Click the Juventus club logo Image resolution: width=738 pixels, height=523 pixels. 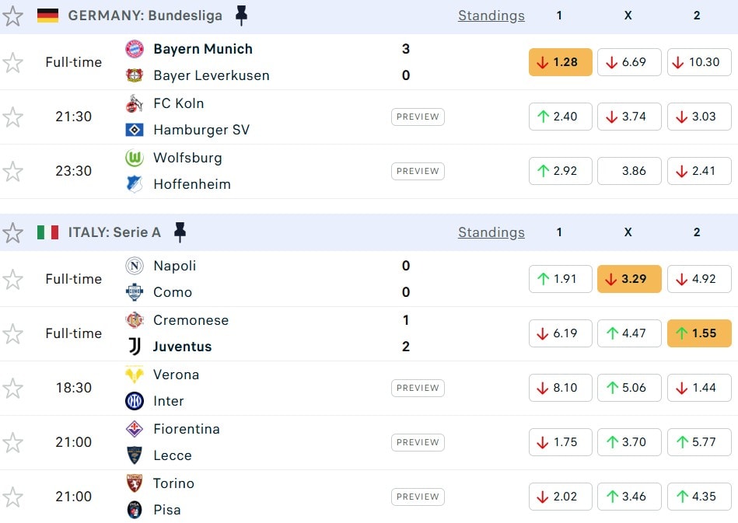pyautogui.click(x=135, y=347)
